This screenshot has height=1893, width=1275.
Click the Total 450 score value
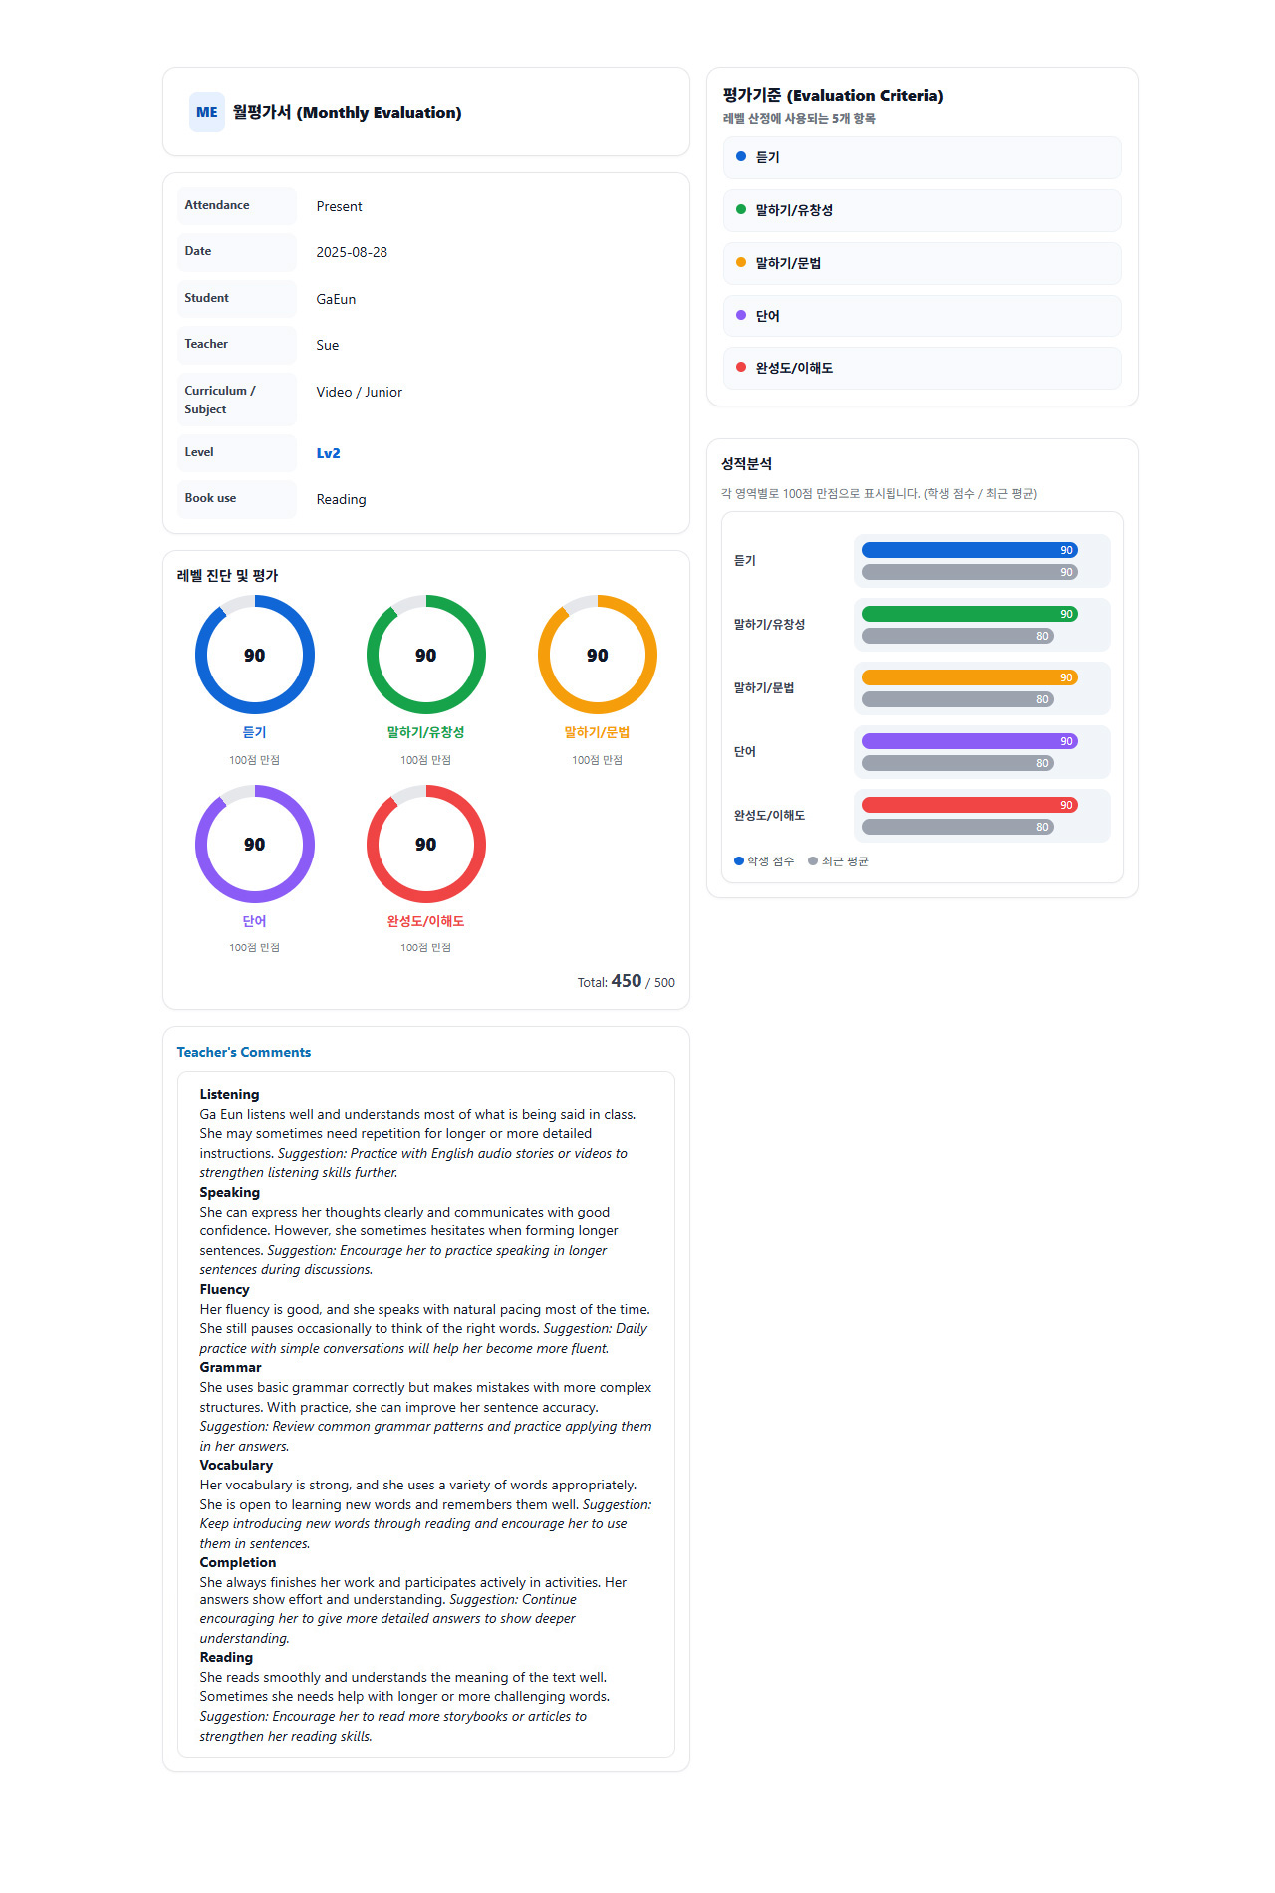tap(626, 982)
